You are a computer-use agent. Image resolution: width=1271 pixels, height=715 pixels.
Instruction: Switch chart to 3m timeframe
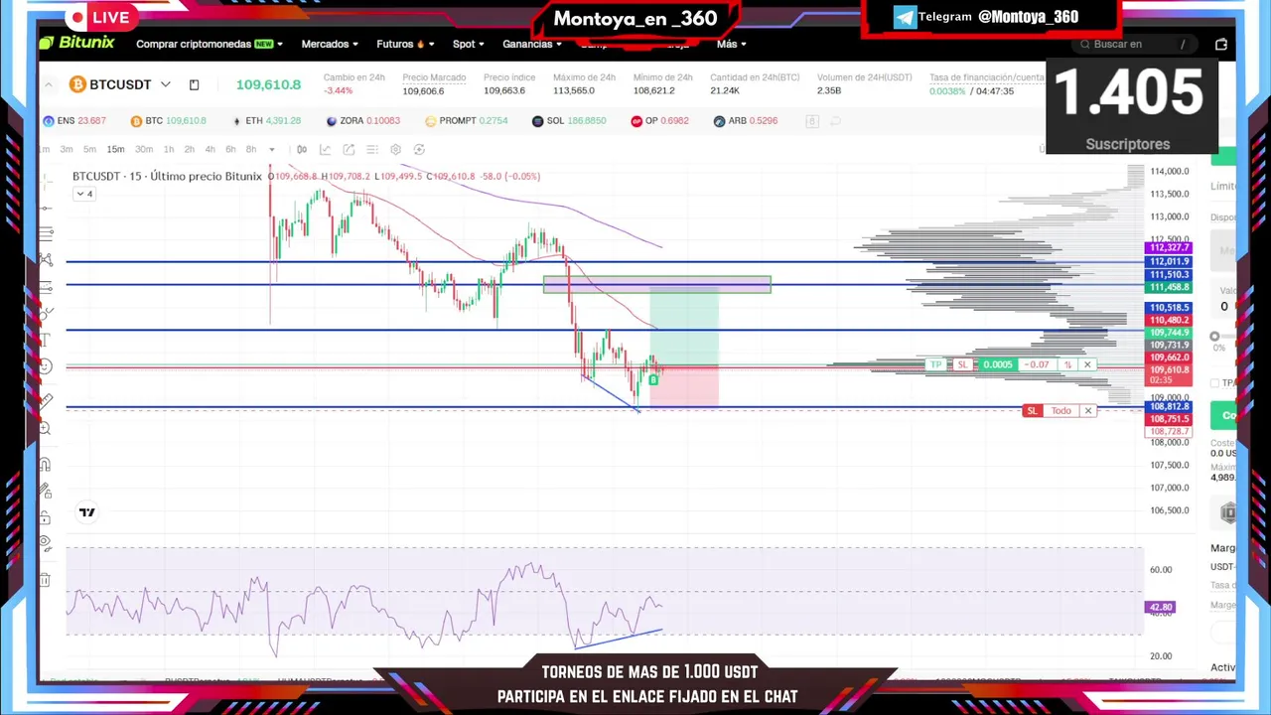click(x=67, y=150)
